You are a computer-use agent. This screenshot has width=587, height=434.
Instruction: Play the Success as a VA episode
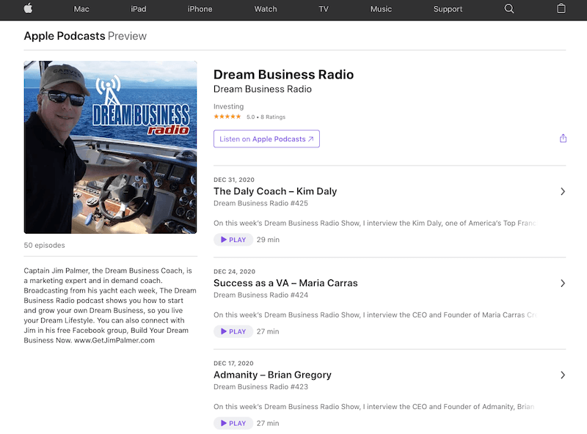(x=233, y=331)
